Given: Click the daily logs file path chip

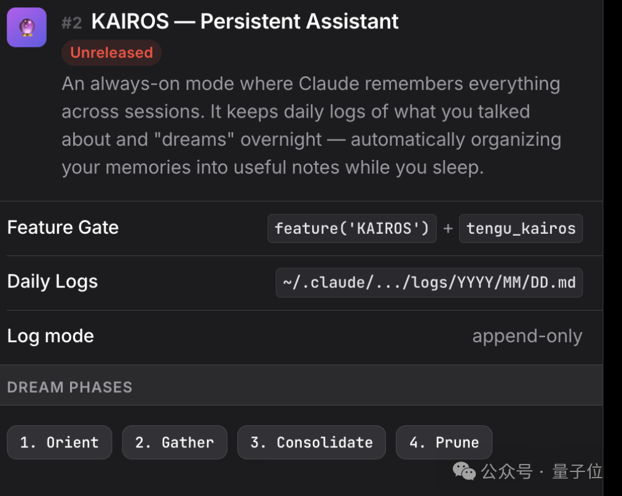Looking at the screenshot, I should click(429, 282).
